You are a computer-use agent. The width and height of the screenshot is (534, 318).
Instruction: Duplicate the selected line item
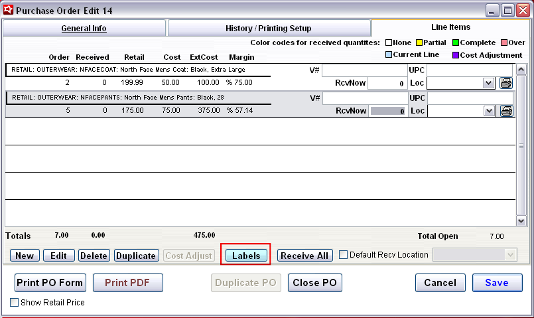tap(136, 256)
